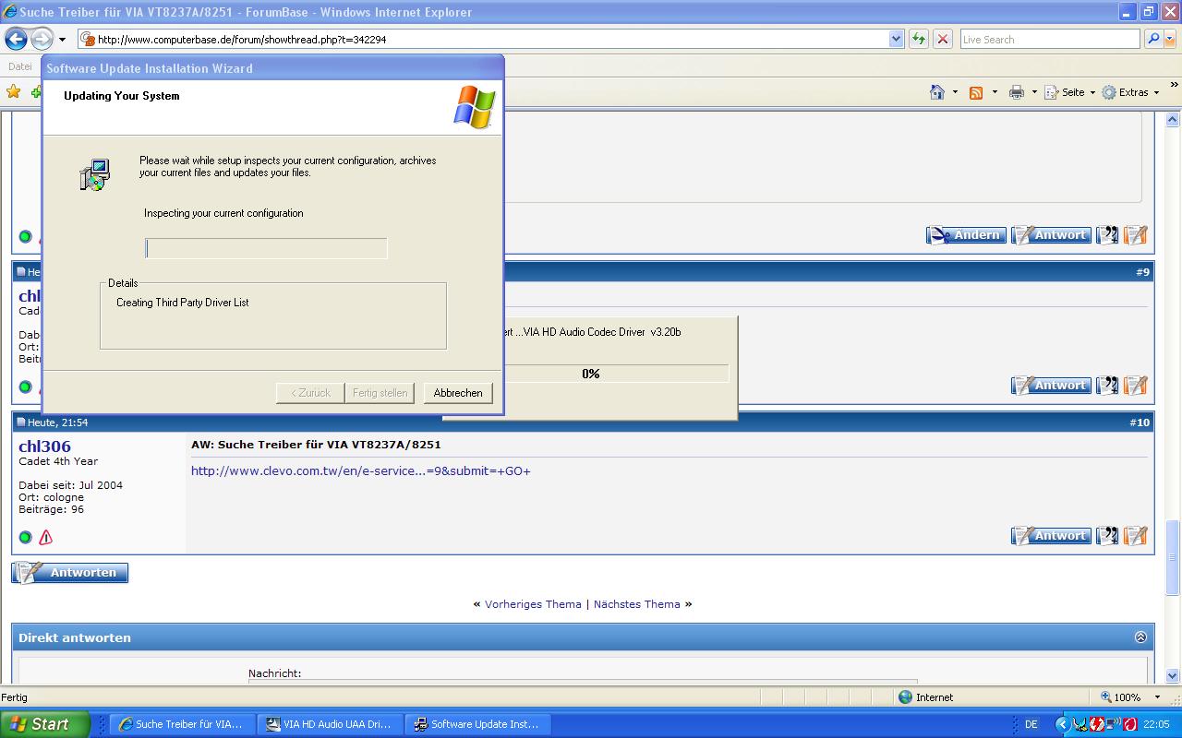Click multi-quote icon below the top post
Image resolution: width=1182 pixels, height=738 pixels.
pos(1107,235)
